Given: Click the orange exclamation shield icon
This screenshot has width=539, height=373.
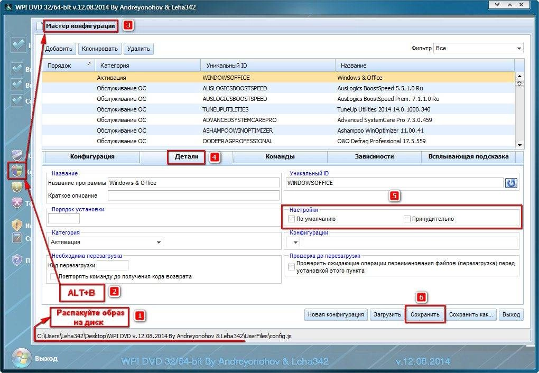Looking at the screenshot, I should point(17,225).
